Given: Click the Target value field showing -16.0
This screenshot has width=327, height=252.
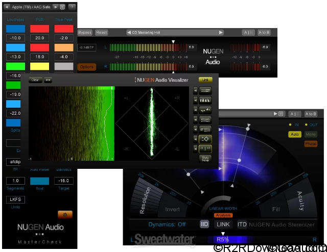Looking at the screenshot, I should 64,181.
